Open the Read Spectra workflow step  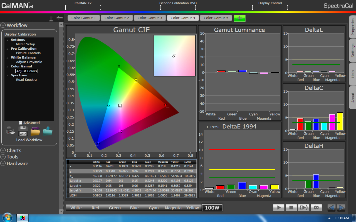pos(26,80)
